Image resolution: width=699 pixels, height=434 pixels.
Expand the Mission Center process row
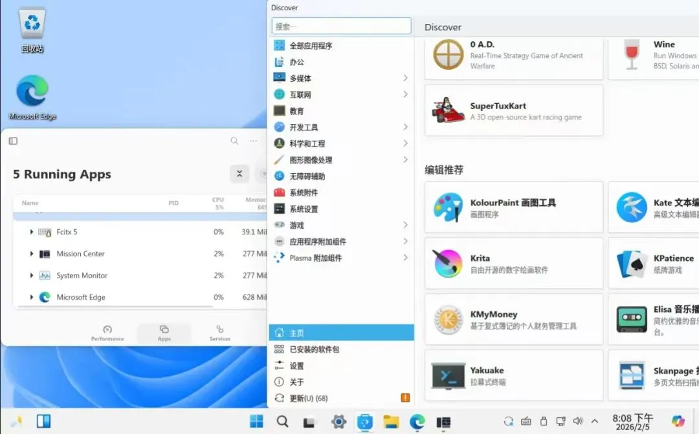click(x=32, y=253)
